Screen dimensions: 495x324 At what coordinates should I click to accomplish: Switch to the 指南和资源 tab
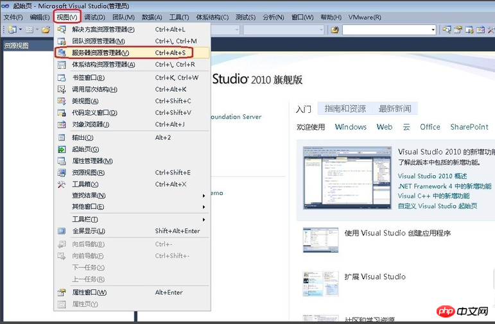(345, 109)
